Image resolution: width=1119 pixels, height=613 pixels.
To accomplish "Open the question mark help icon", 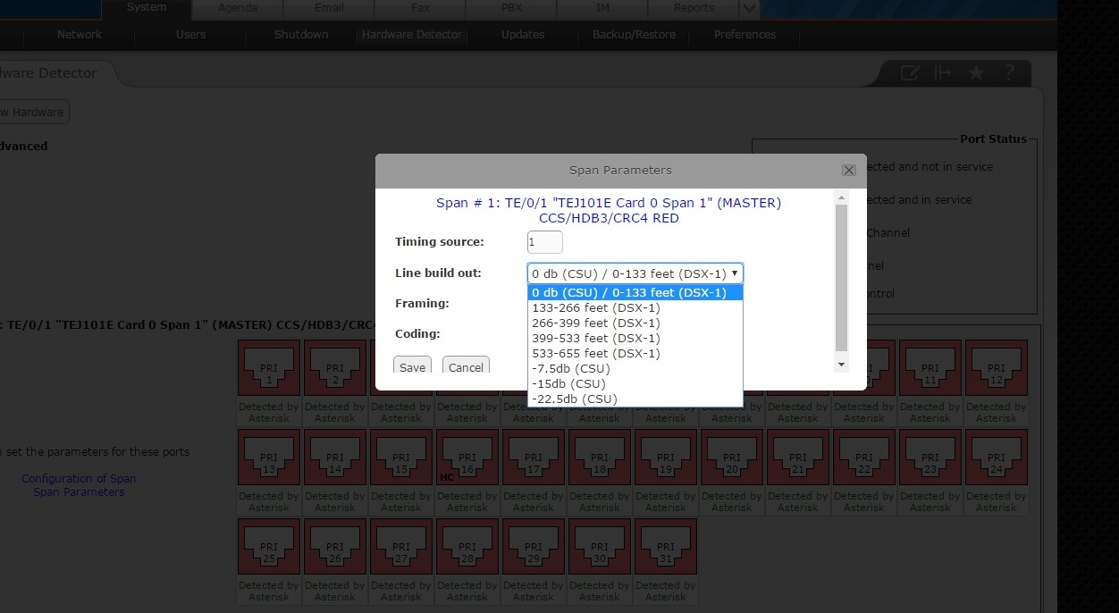I will click(1009, 73).
